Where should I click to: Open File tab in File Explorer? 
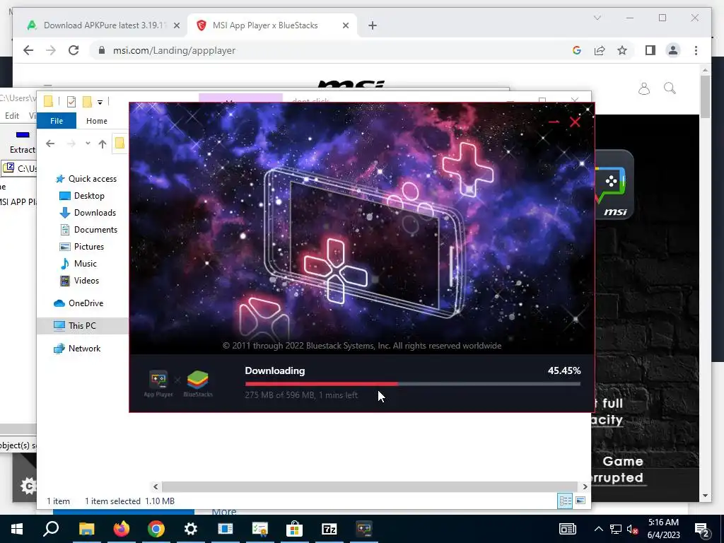57,120
